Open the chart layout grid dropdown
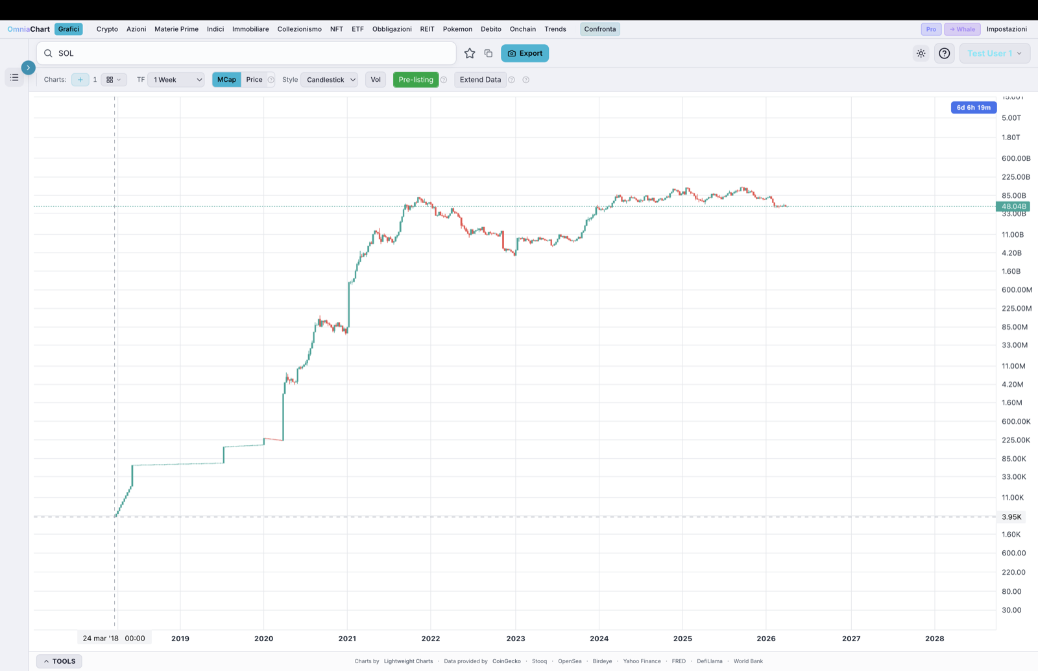The image size is (1038, 671). (x=114, y=80)
